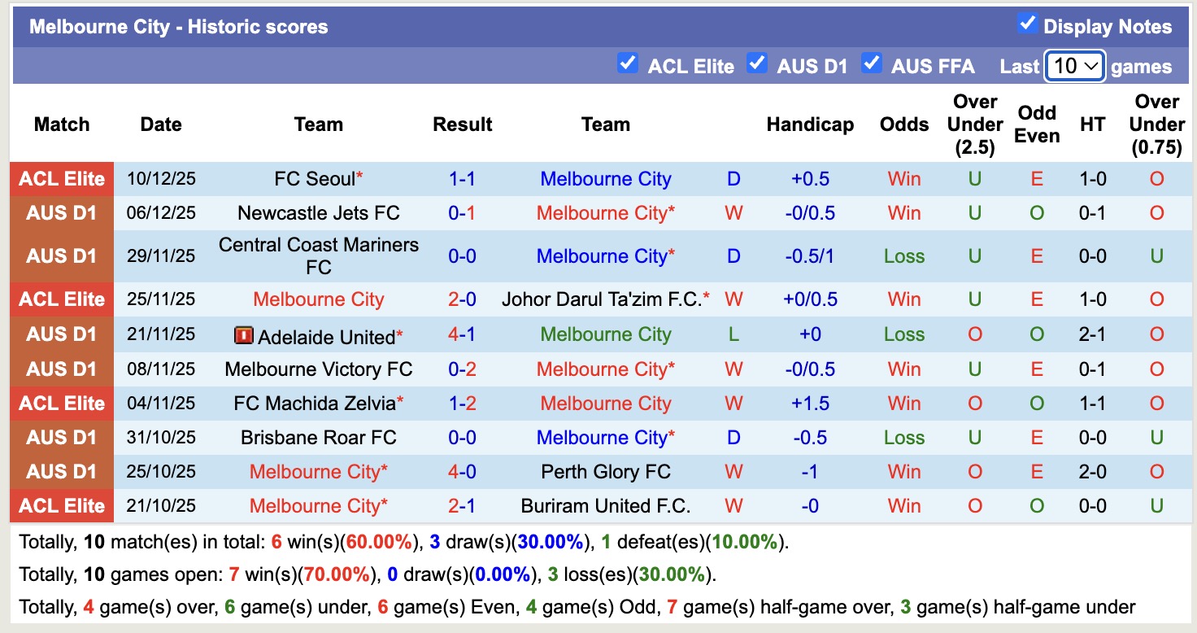Open the Buriram United F.C. link
The image size is (1197, 633).
pos(605,505)
